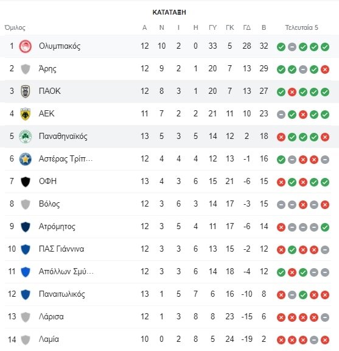Click the ΚΑΤΑΤΑΞΗ heading tab
This screenshot has height=351, width=339.
coord(169,12)
